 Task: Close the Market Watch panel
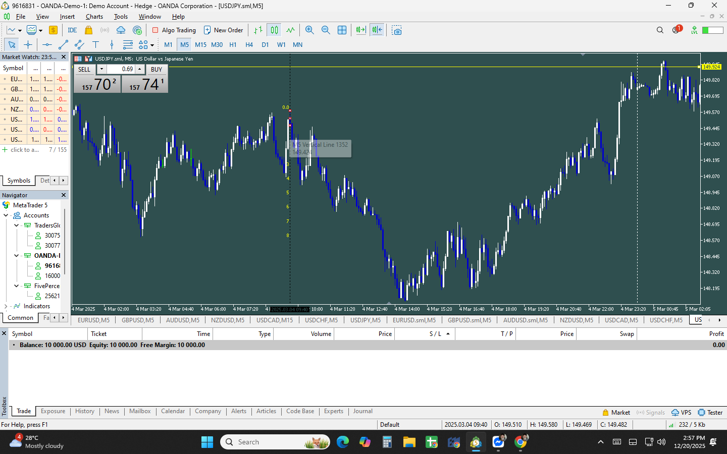64,57
